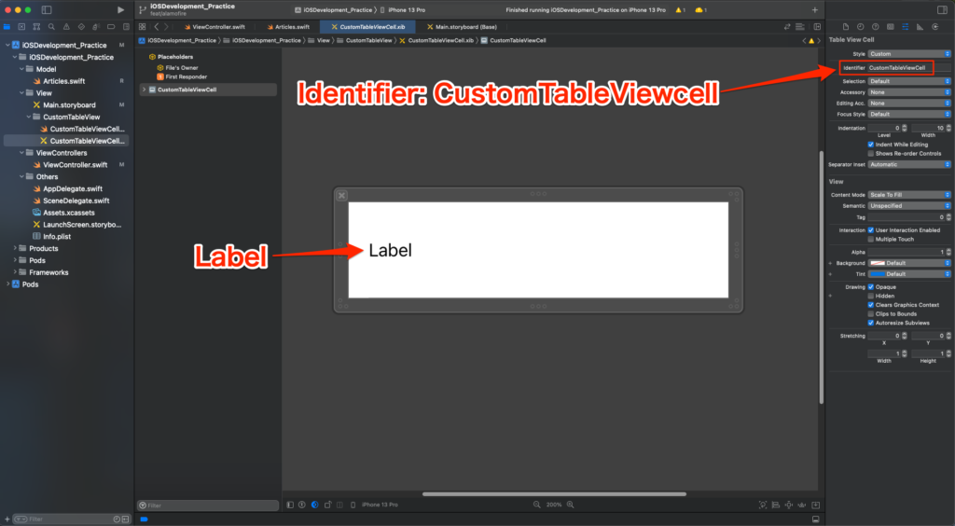Open the Content Mode dropdown
Screen dimensions: 955x526
click(x=909, y=195)
